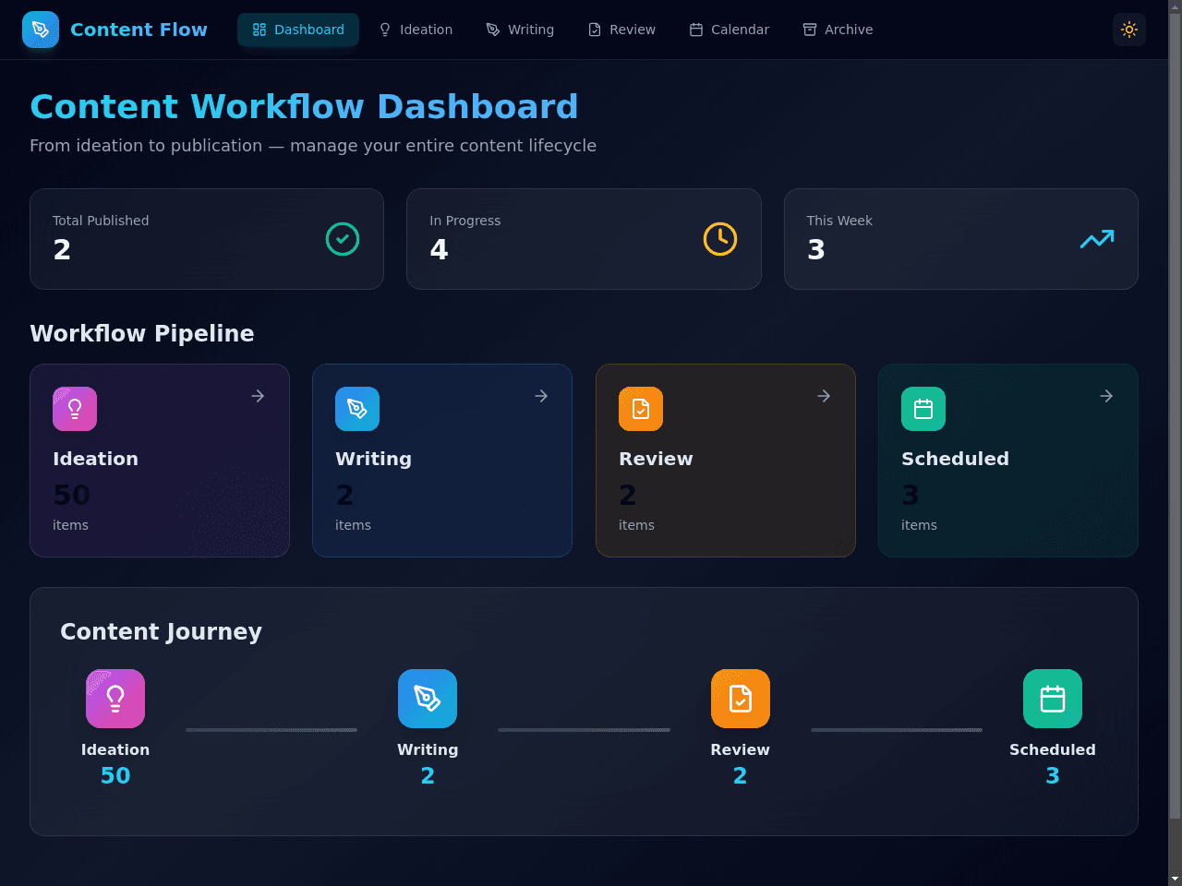Toggle the light/dark theme sun button
Viewport: 1182px width, 886px height.
pyautogui.click(x=1128, y=30)
